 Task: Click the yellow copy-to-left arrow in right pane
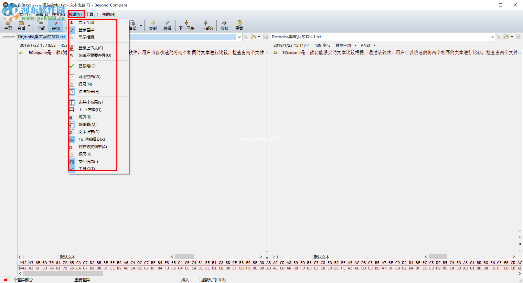coord(275,53)
